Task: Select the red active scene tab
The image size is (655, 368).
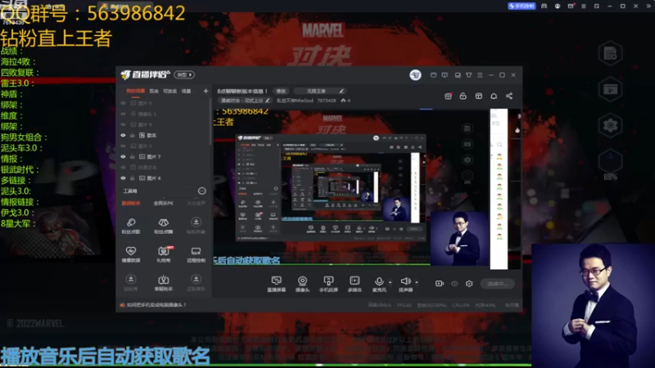Action: point(135,91)
